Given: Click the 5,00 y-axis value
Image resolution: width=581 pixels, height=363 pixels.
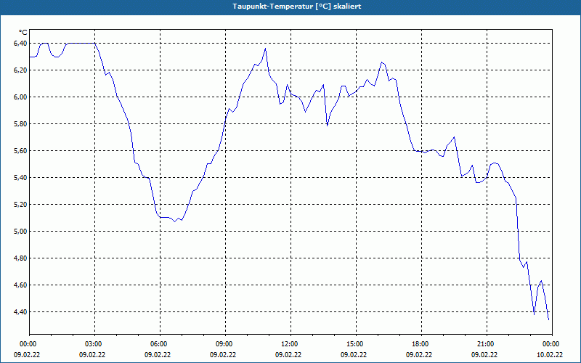Looking at the screenshot, I should click(20, 232).
